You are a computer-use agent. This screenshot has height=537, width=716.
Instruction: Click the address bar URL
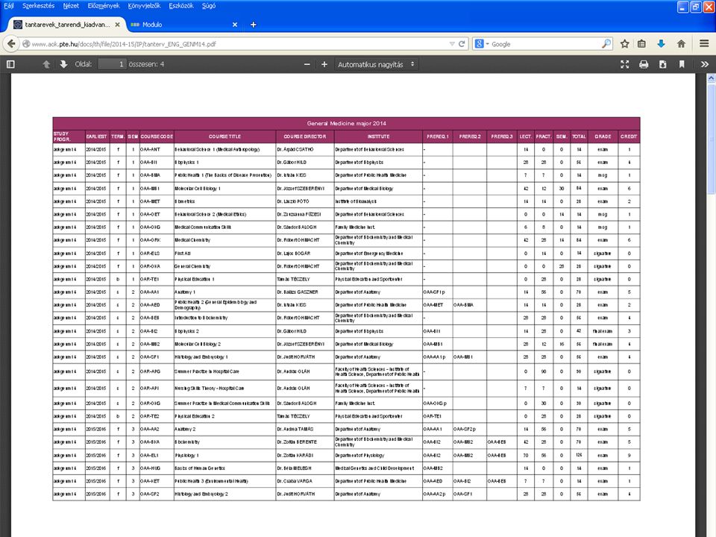[123, 44]
